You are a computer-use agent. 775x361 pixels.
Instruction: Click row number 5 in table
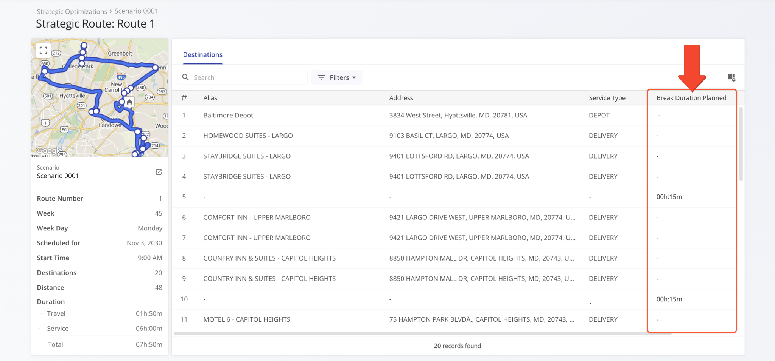[184, 197]
